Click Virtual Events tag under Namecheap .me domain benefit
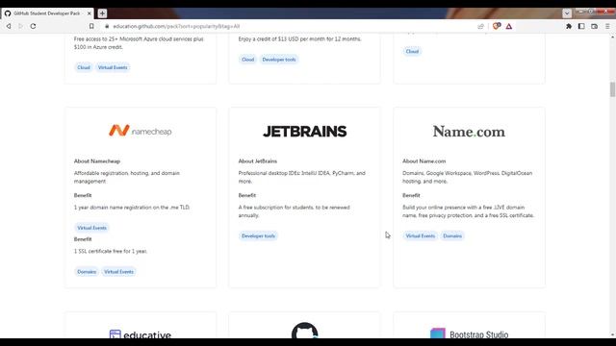Screen dimensions: 616x346 coord(91,228)
